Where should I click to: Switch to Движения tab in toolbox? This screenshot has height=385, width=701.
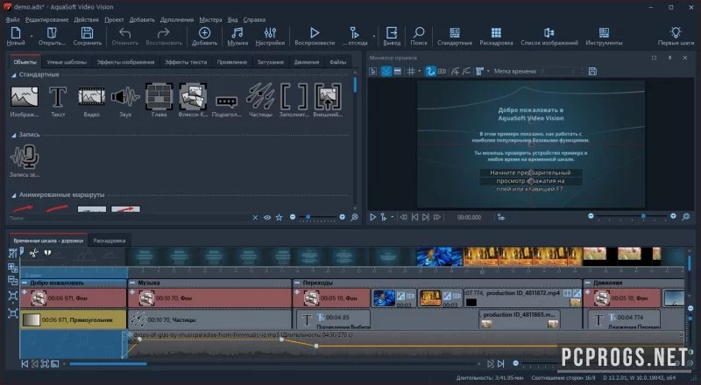(x=306, y=62)
